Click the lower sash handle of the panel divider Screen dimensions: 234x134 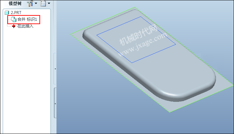click(55, 103)
